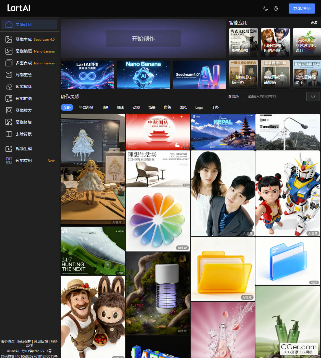This screenshot has height=358, width=321.
Task: Open the 隐私保护 privacy policy link
Action: pyautogui.click(x=24, y=341)
